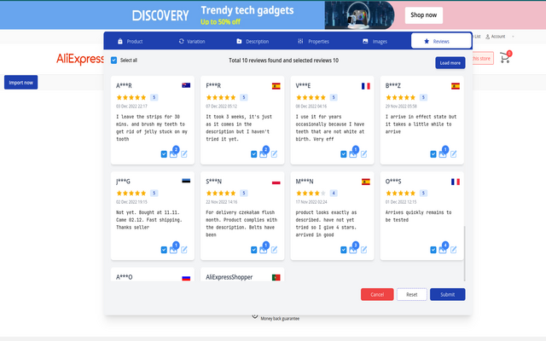Open the Variation tab

[192, 41]
